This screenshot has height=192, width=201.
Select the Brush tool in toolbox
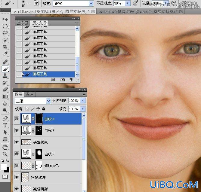(5, 69)
